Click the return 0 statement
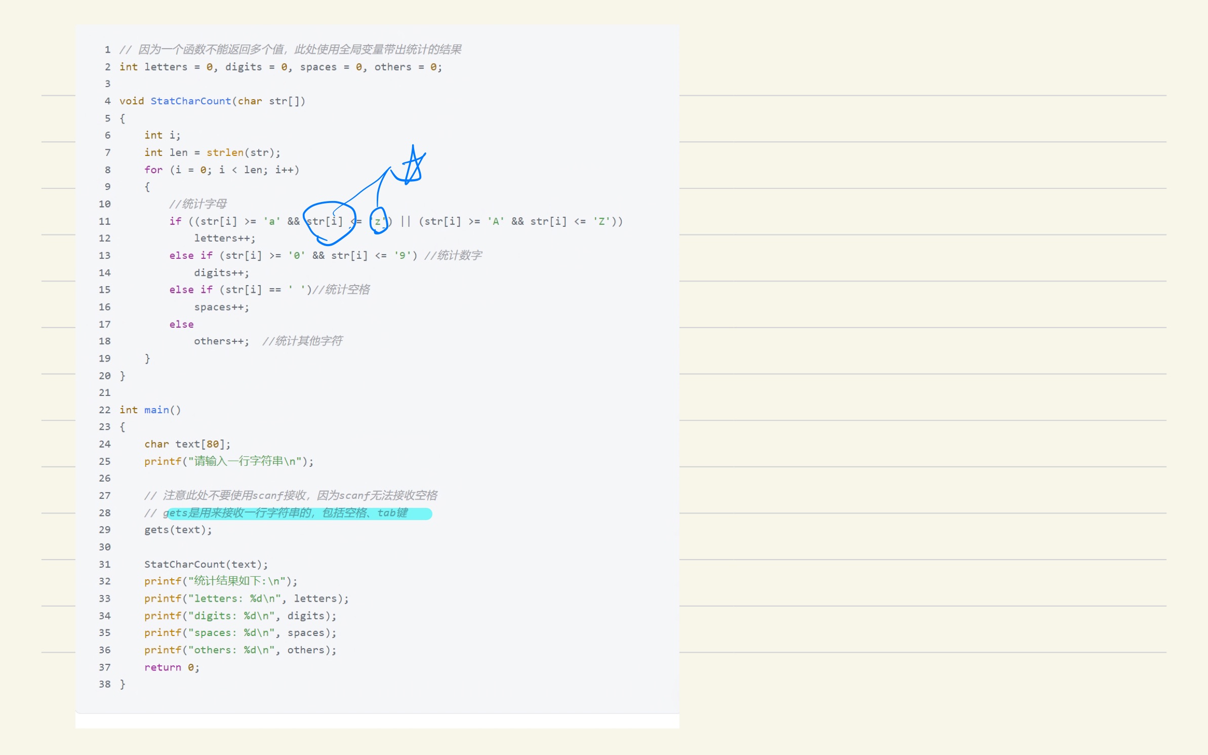Viewport: 1208px width, 755px height. coord(171,667)
